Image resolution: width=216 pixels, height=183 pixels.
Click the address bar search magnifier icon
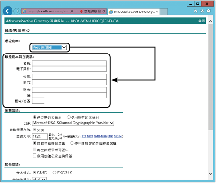click(72, 11)
